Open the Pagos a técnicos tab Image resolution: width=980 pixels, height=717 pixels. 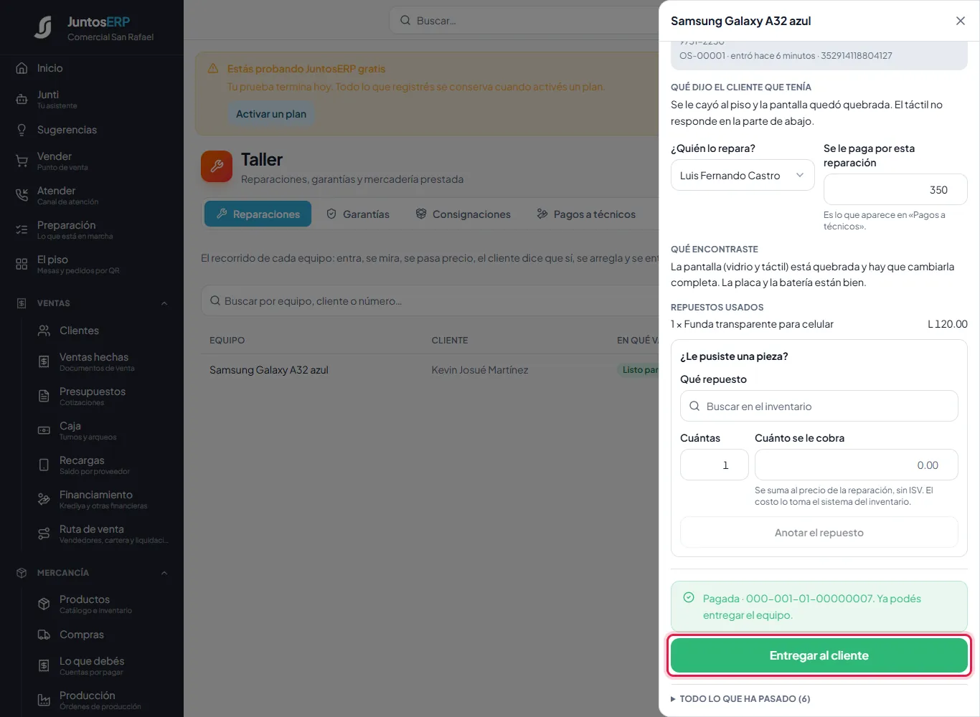coord(586,214)
